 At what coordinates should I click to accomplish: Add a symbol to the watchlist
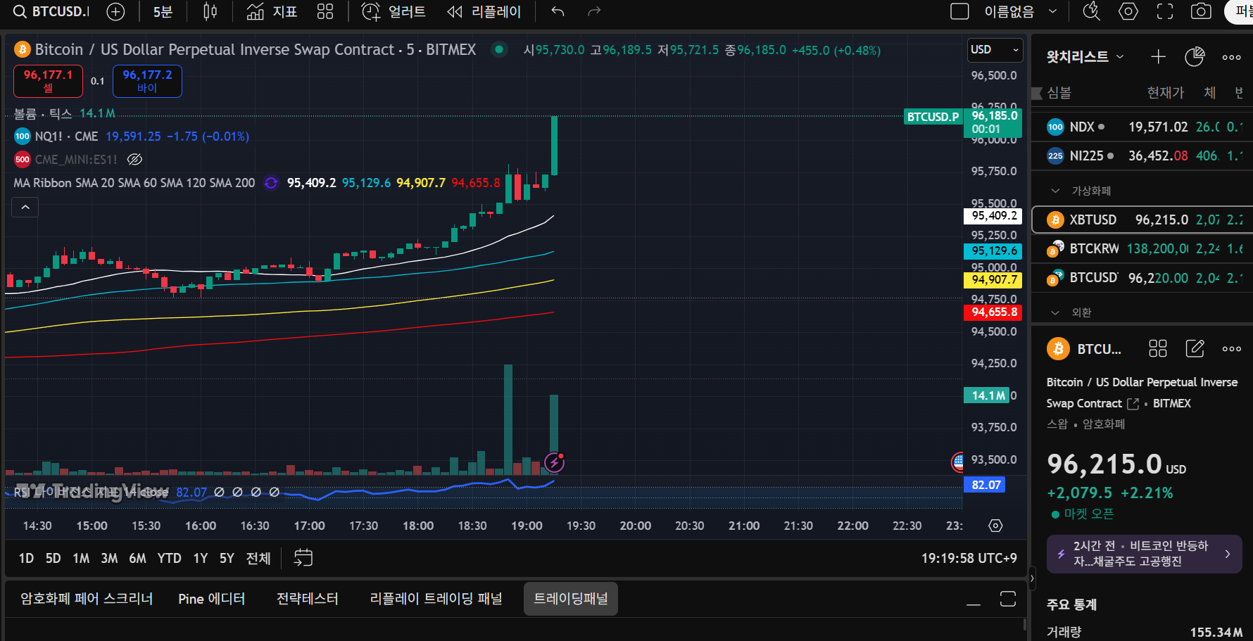coord(1158,57)
